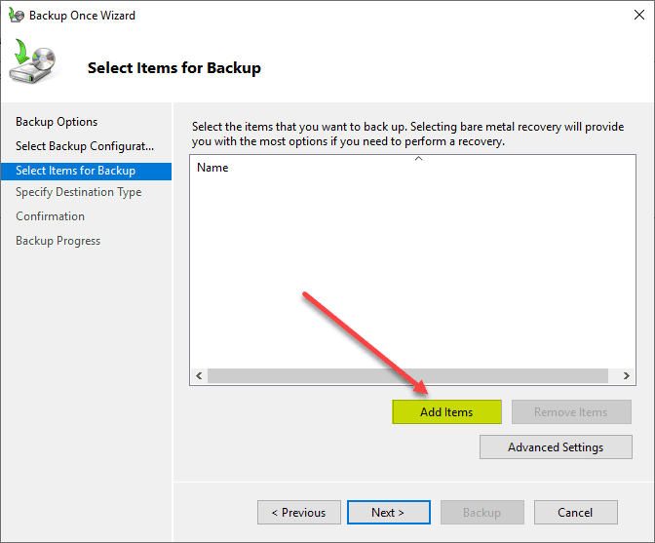The height and width of the screenshot is (543, 655).
Task: Click the horizontal scrollbar right arrow
Action: tap(626, 376)
